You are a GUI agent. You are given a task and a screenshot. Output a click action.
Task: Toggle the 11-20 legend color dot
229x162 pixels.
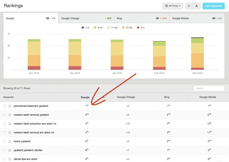click(x=108, y=28)
